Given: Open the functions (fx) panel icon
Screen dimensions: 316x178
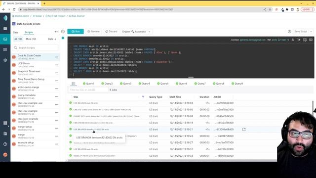Looking at the screenshot, I should point(293,40).
